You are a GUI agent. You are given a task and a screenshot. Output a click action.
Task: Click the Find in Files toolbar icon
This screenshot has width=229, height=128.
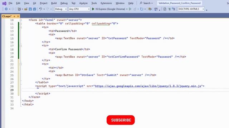(150, 9)
